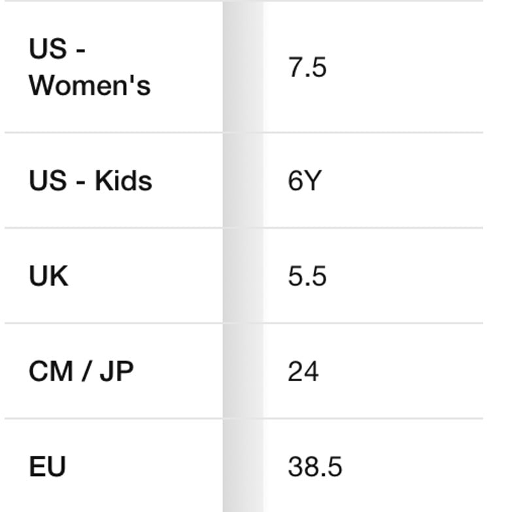Click the gray column divider in the CM / JP row
Image resolution: width=512 pixels, height=512 pixels.
point(243,371)
